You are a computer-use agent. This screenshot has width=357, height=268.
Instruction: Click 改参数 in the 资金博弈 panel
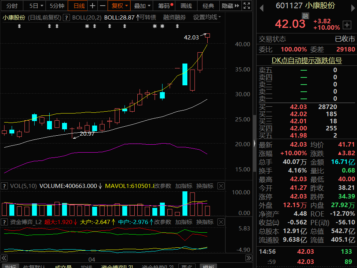tap(163, 222)
